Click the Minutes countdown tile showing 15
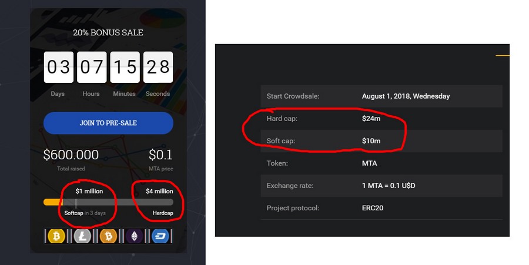 (125, 67)
